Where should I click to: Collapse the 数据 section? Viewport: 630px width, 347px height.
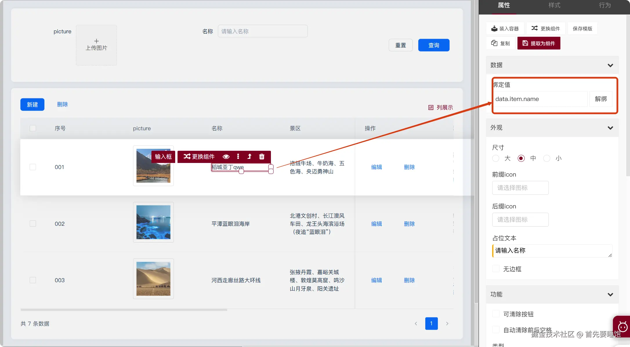[610, 65]
